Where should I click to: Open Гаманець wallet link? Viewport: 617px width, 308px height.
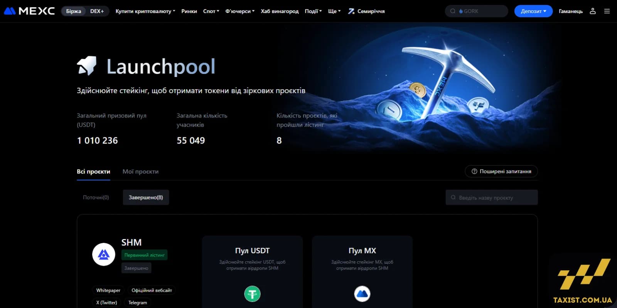(571, 11)
